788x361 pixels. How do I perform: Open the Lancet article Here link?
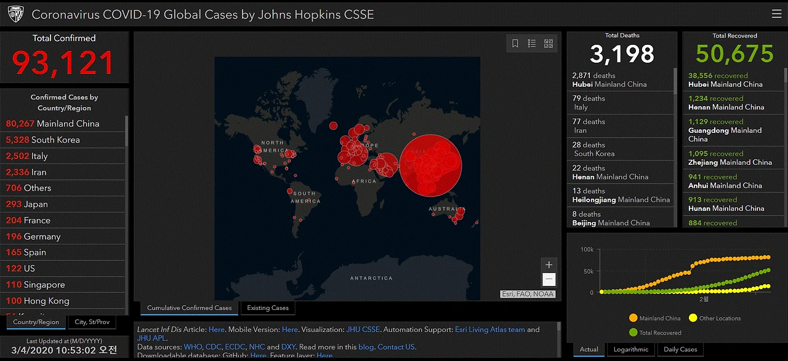[217, 330]
